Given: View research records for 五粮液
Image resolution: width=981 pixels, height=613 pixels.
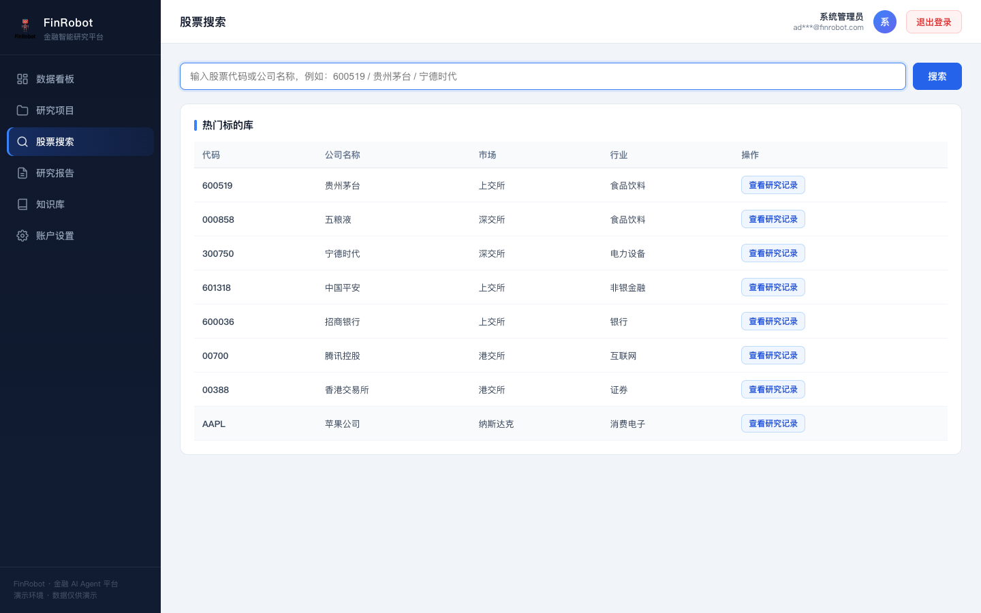Looking at the screenshot, I should click(773, 219).
